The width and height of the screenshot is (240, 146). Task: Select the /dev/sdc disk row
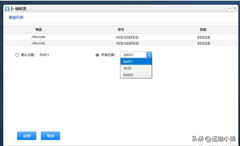[121, 43]
